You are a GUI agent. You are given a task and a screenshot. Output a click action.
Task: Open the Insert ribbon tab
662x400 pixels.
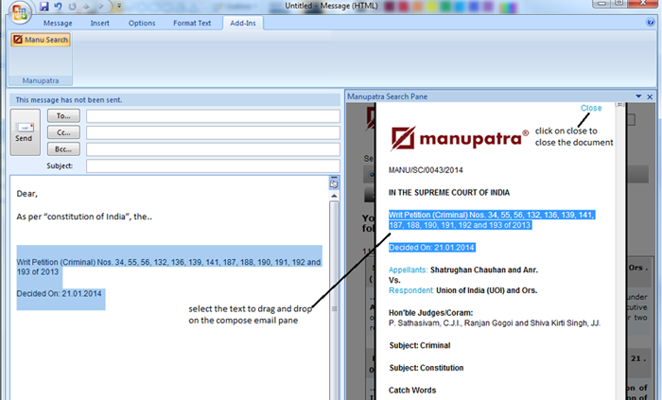coord(99,22)
